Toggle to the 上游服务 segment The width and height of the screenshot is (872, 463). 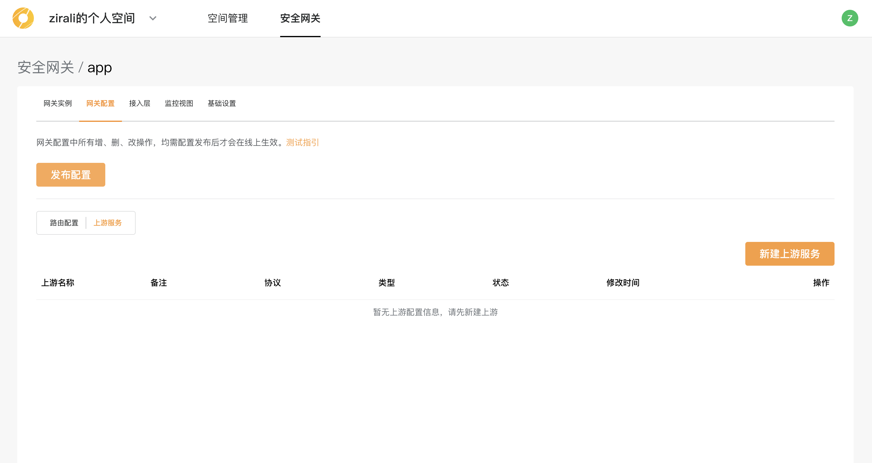[x=108, y=223]
